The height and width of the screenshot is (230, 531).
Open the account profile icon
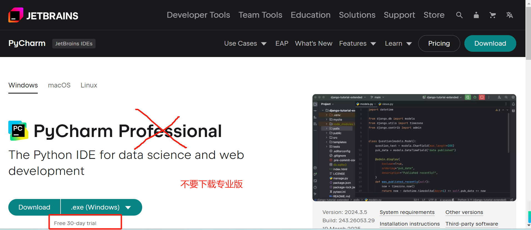coord(476,15)
